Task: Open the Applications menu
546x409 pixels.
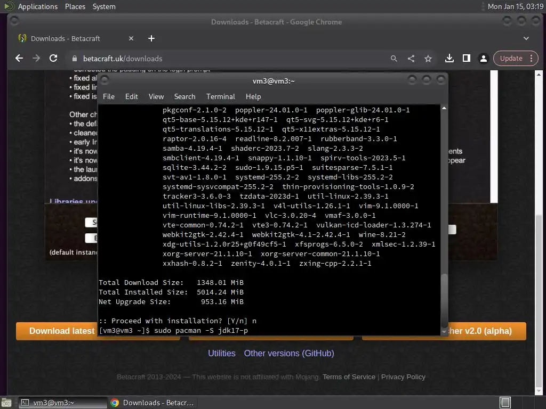Action: pos(38,6)
